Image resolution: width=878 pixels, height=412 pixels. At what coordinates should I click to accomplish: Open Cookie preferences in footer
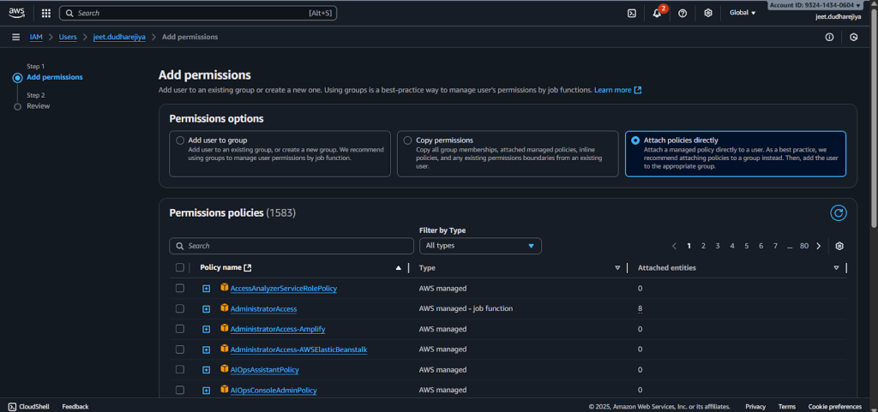[x=835, y=406]
